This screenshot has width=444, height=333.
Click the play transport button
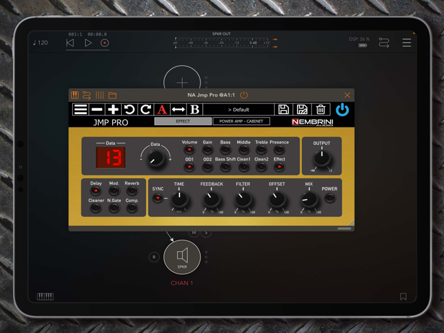pyautogui.click(x=88, y=42)
